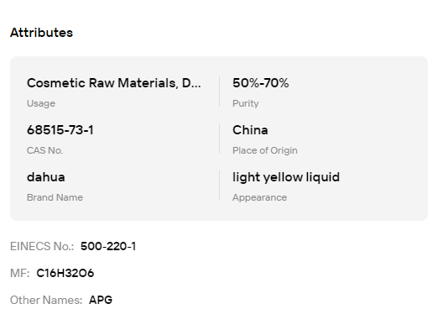Image resolution: width=443 pixels, height=330 pixels.
Task: Select the APG other name value
Action: click(101, 300)
